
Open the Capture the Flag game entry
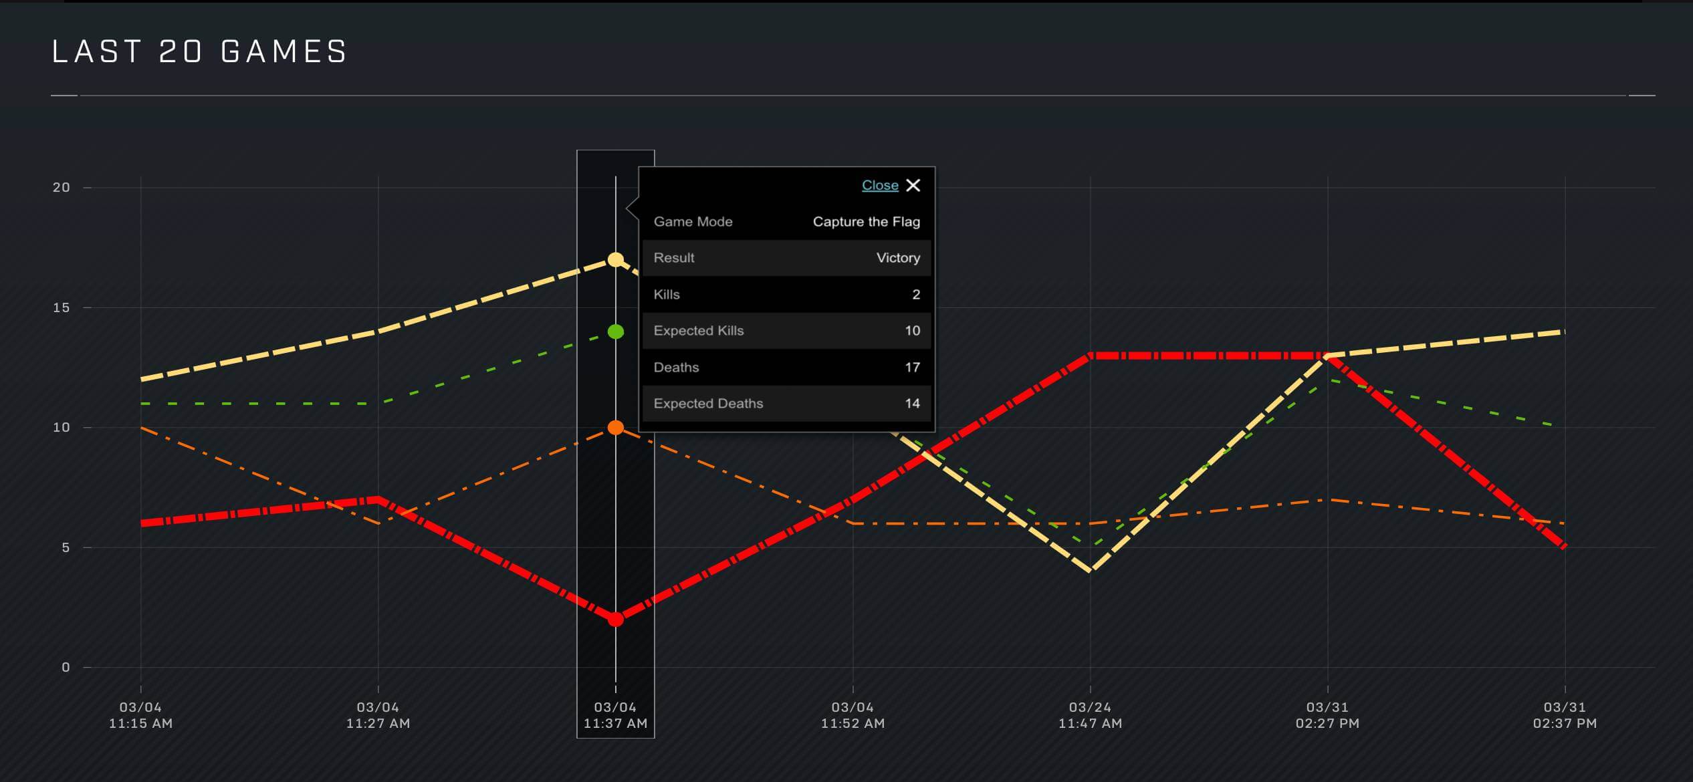coord(866,221)
